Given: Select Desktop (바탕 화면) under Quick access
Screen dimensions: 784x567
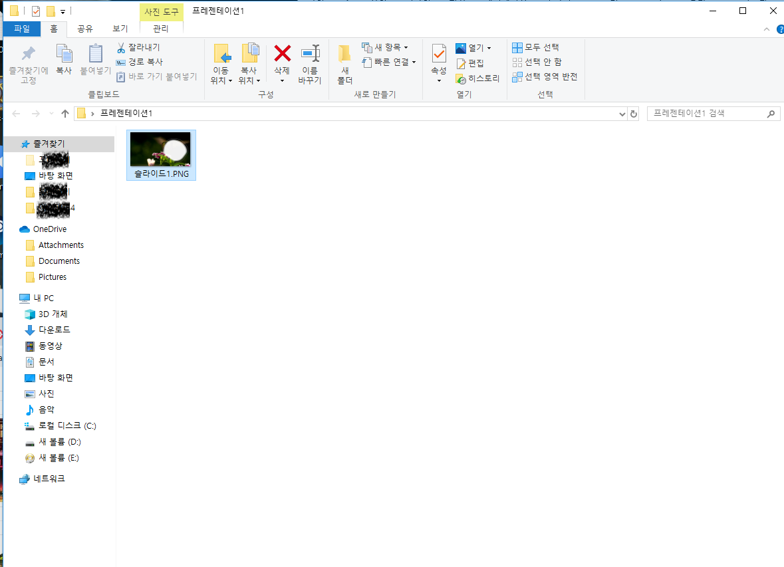Looking at the screenshot, I should (x=56, y=176).
